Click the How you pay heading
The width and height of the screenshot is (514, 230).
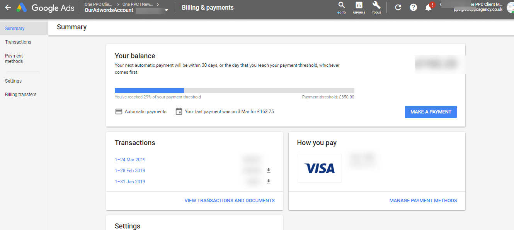(317, 143)
